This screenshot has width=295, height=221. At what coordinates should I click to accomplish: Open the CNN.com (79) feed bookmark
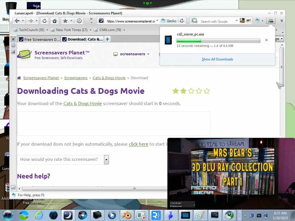click(108, 30)
